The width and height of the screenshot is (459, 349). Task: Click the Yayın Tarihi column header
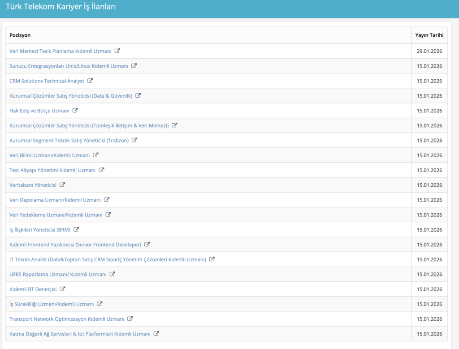[429, 35]
